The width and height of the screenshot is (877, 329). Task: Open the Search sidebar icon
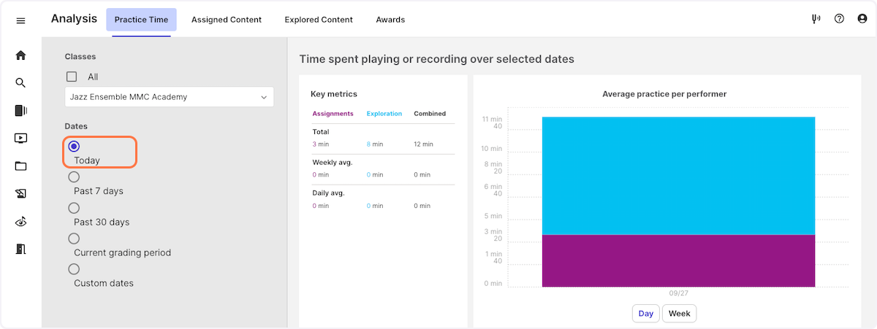click(x=20, y=83)
